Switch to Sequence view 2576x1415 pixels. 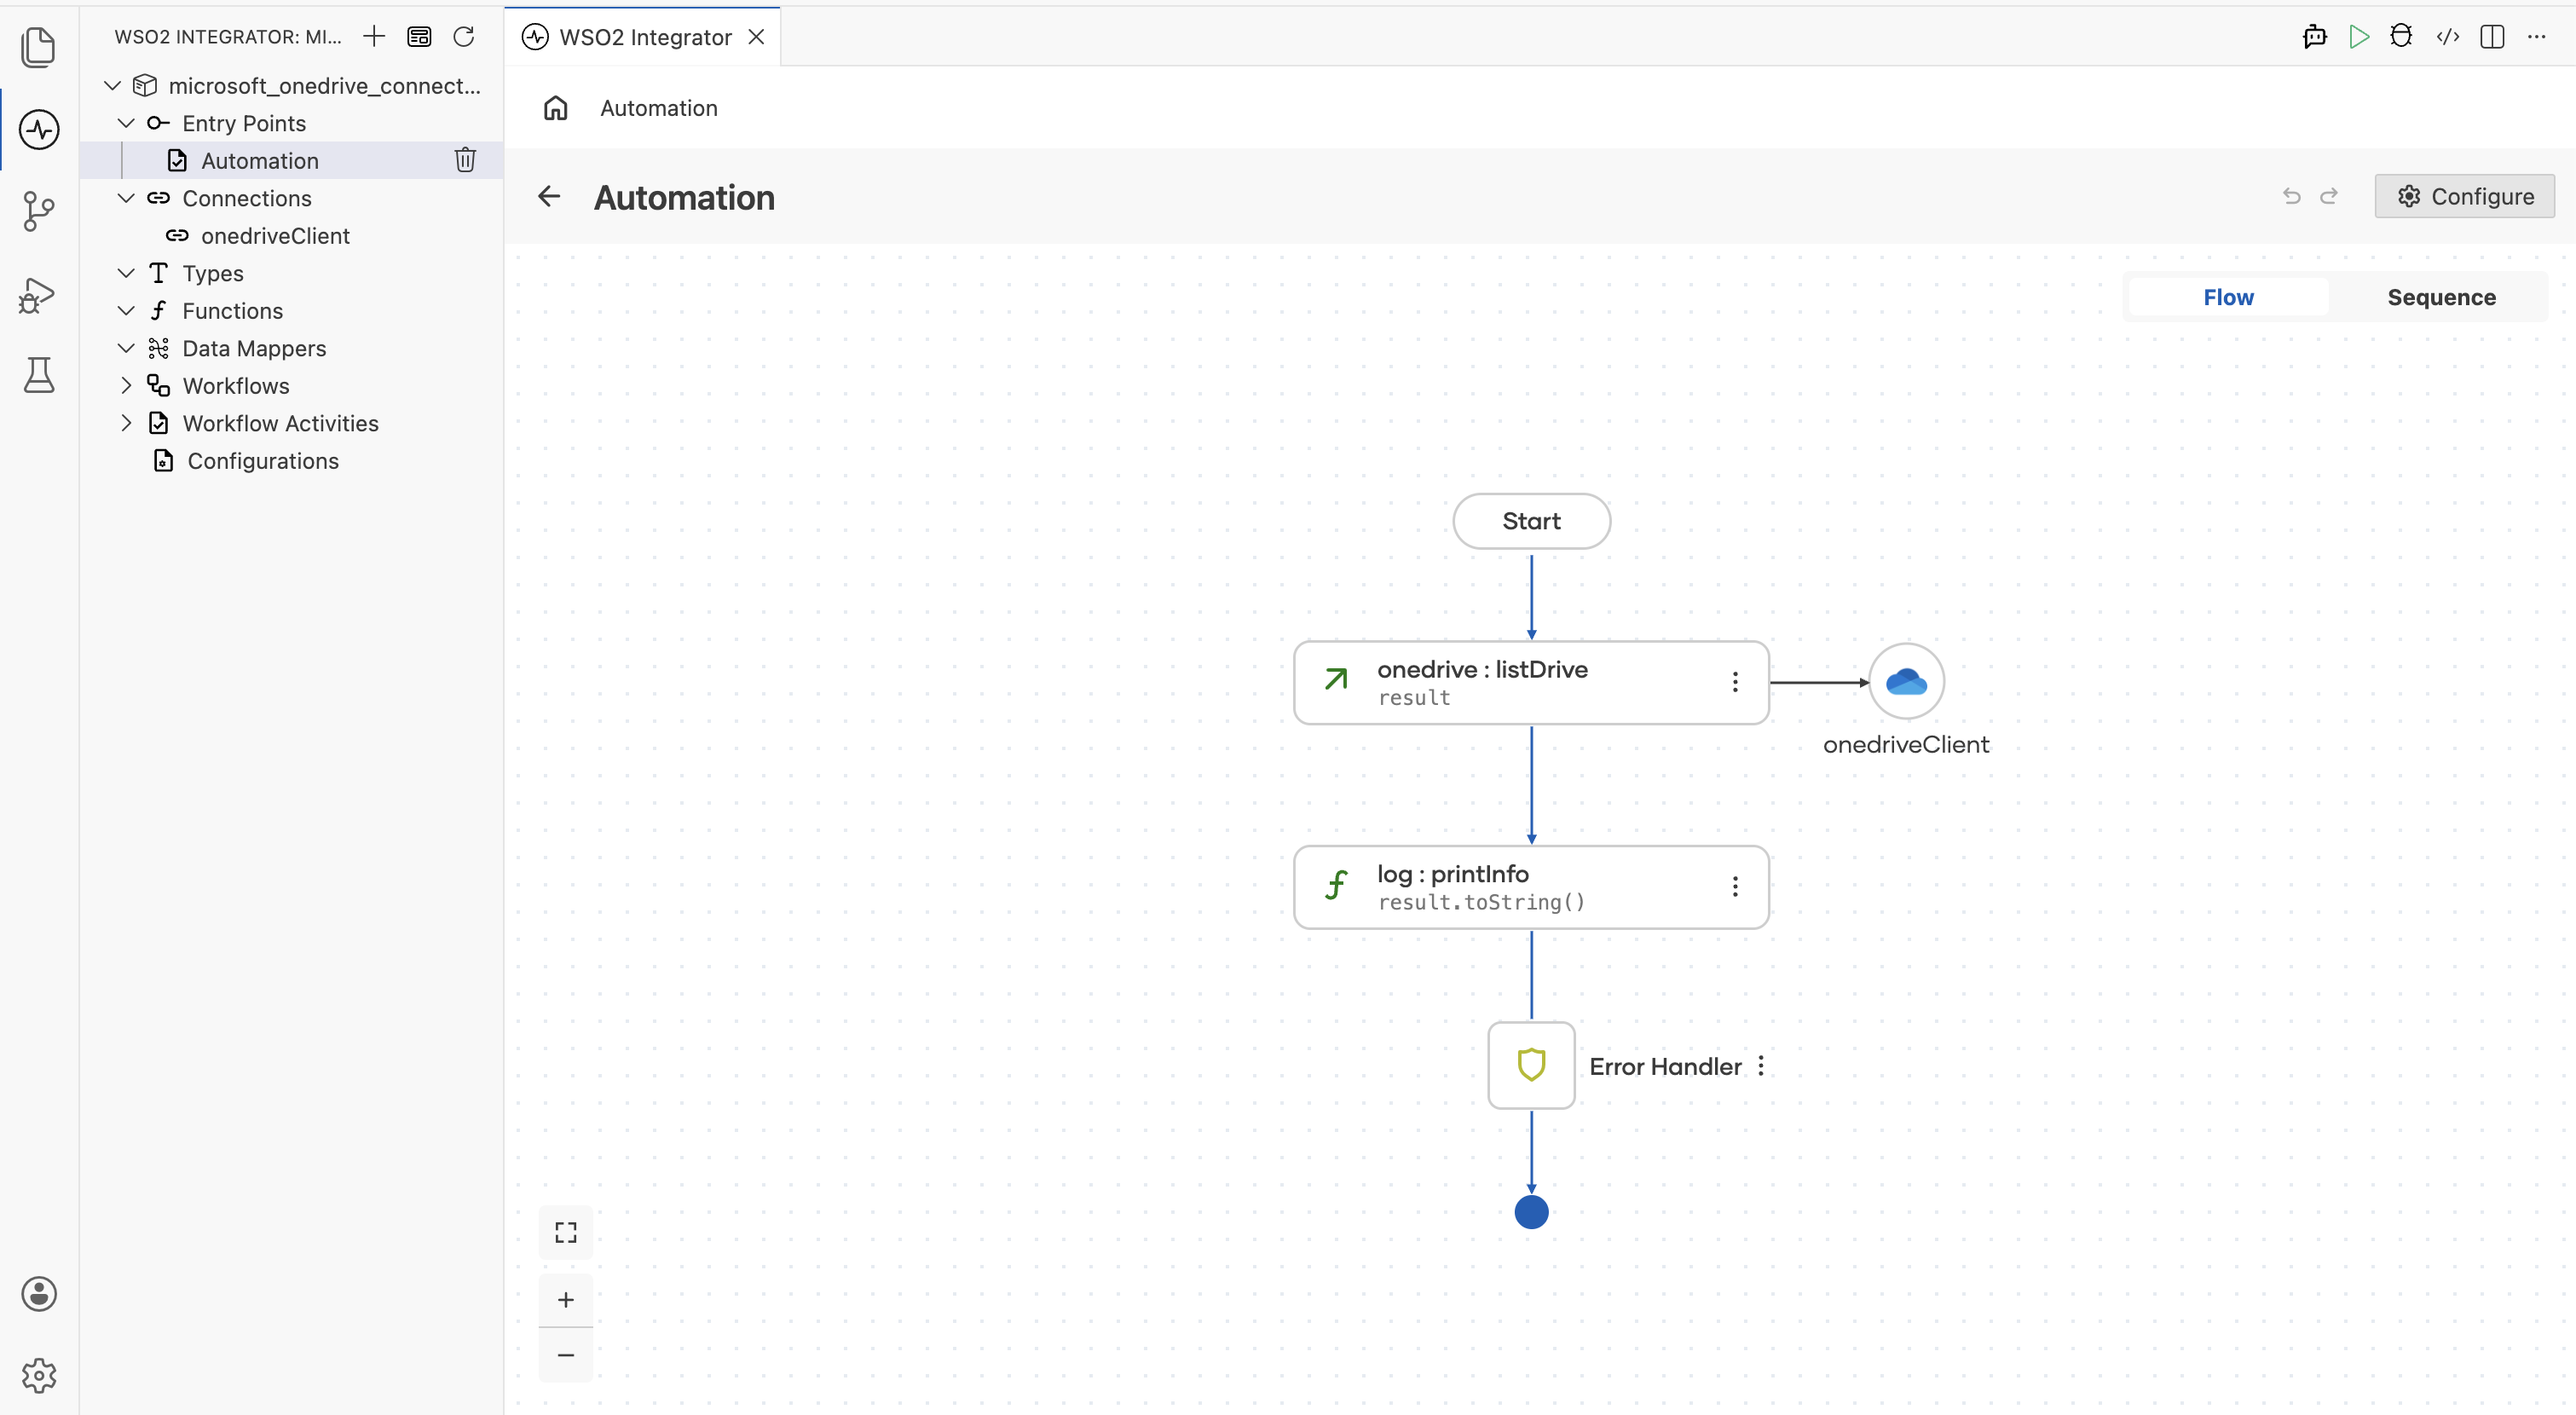[x=2441, y=297]
